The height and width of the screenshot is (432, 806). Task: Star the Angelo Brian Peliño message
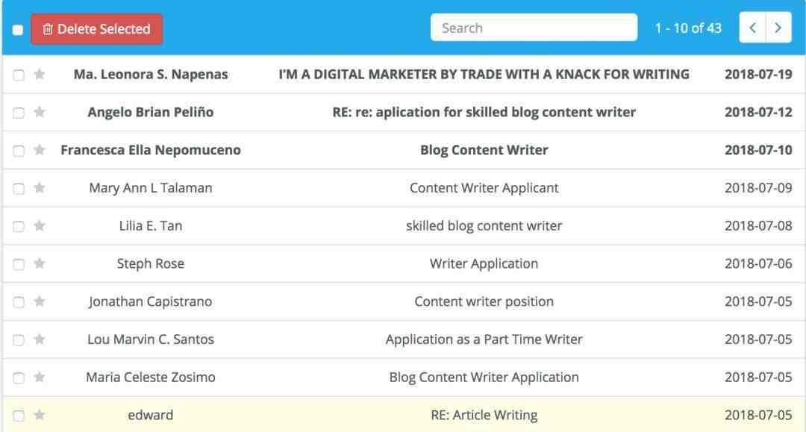pyautogui.click(x=39, y=112)
